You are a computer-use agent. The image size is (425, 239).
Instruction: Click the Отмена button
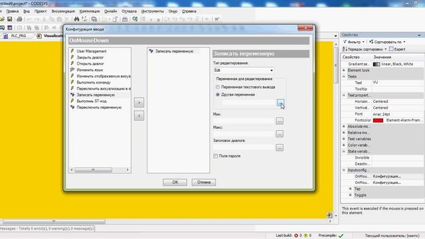pos(204,182)
